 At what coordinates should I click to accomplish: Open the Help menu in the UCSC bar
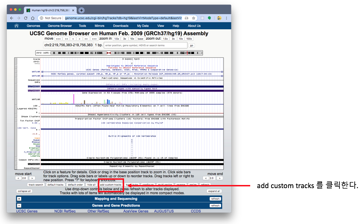coord(176,26)
